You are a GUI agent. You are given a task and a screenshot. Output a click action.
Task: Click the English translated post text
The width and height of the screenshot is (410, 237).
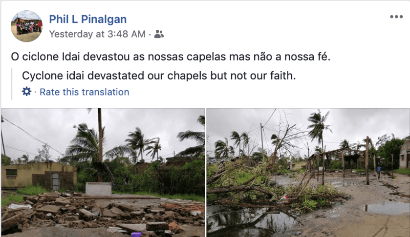pyautogui.click(x=159, y=77)
